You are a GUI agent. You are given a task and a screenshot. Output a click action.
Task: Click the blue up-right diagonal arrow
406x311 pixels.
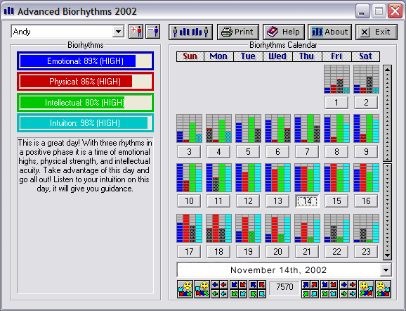tap(306, 284)
